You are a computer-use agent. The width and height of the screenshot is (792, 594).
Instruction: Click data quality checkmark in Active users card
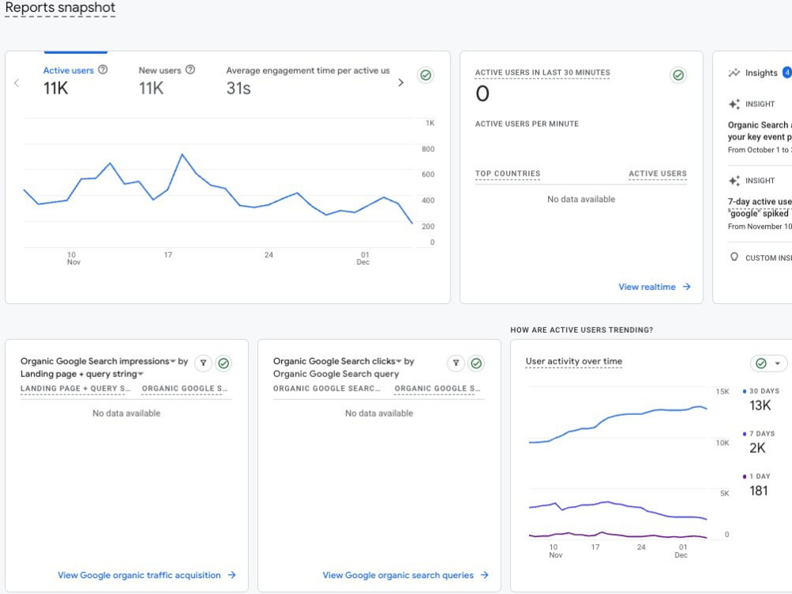[x=426, y=74]
